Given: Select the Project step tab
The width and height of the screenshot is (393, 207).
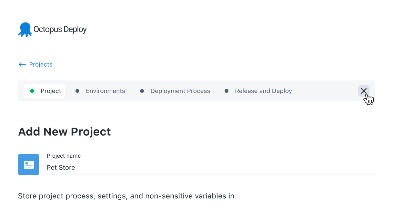Looking at the screenshot, I should (x=51, y=91).
